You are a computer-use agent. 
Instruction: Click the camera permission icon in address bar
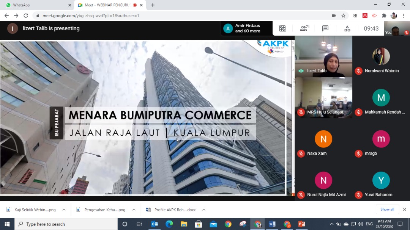tap(334, 16)
